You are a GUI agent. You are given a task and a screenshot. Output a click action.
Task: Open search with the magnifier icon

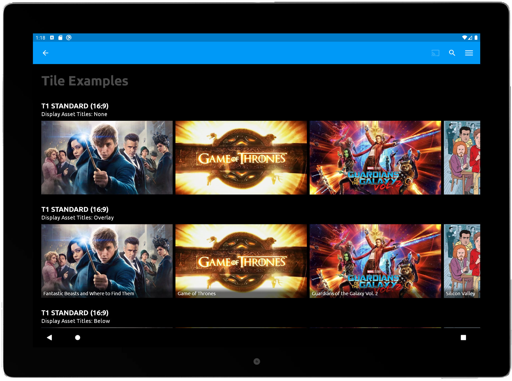[x=452, y=53]
